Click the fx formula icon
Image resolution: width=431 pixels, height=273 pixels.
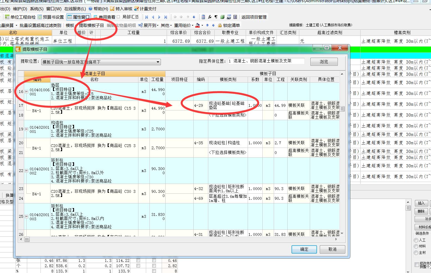(x=210, y=17)
